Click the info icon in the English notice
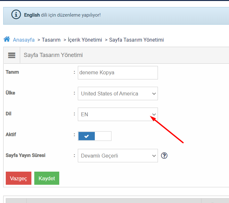The width and height of the screenshot is (229, 203). coord(16,14)
